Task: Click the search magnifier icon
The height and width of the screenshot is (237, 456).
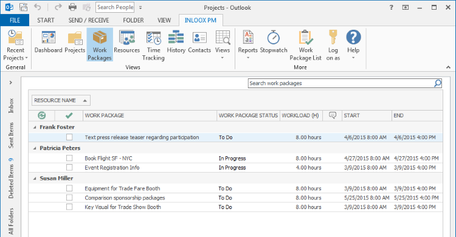Action: pos(438,83)
